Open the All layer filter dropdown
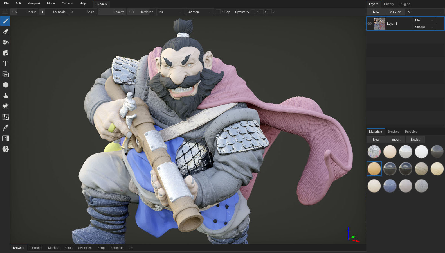This screenshot has width=445, height=253. click(x=425, y=12)
